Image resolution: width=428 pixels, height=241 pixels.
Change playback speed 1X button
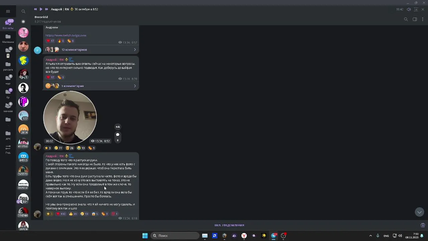(x=416, y=9)
